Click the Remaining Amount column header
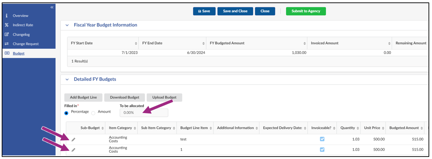The height and width of the screenshot is (159, 432). point(411,43)
